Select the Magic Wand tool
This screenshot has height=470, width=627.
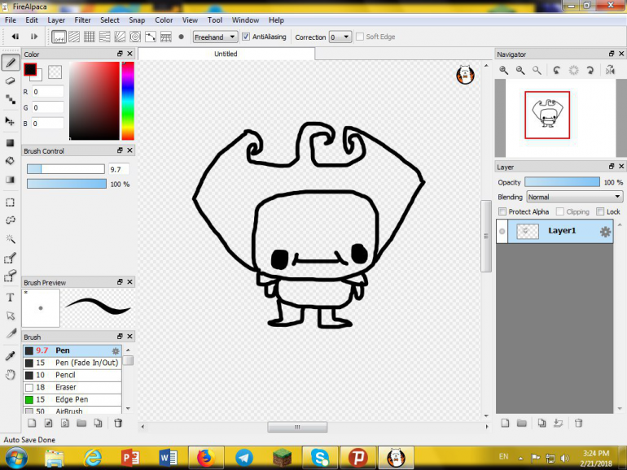[11, 239]
